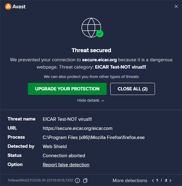Go to next detection with right arrow

pyautogui.click(x=171, y=181)
